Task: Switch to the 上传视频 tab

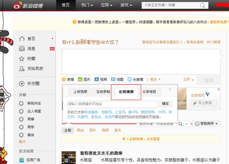Action: click(x=80, y=92)
